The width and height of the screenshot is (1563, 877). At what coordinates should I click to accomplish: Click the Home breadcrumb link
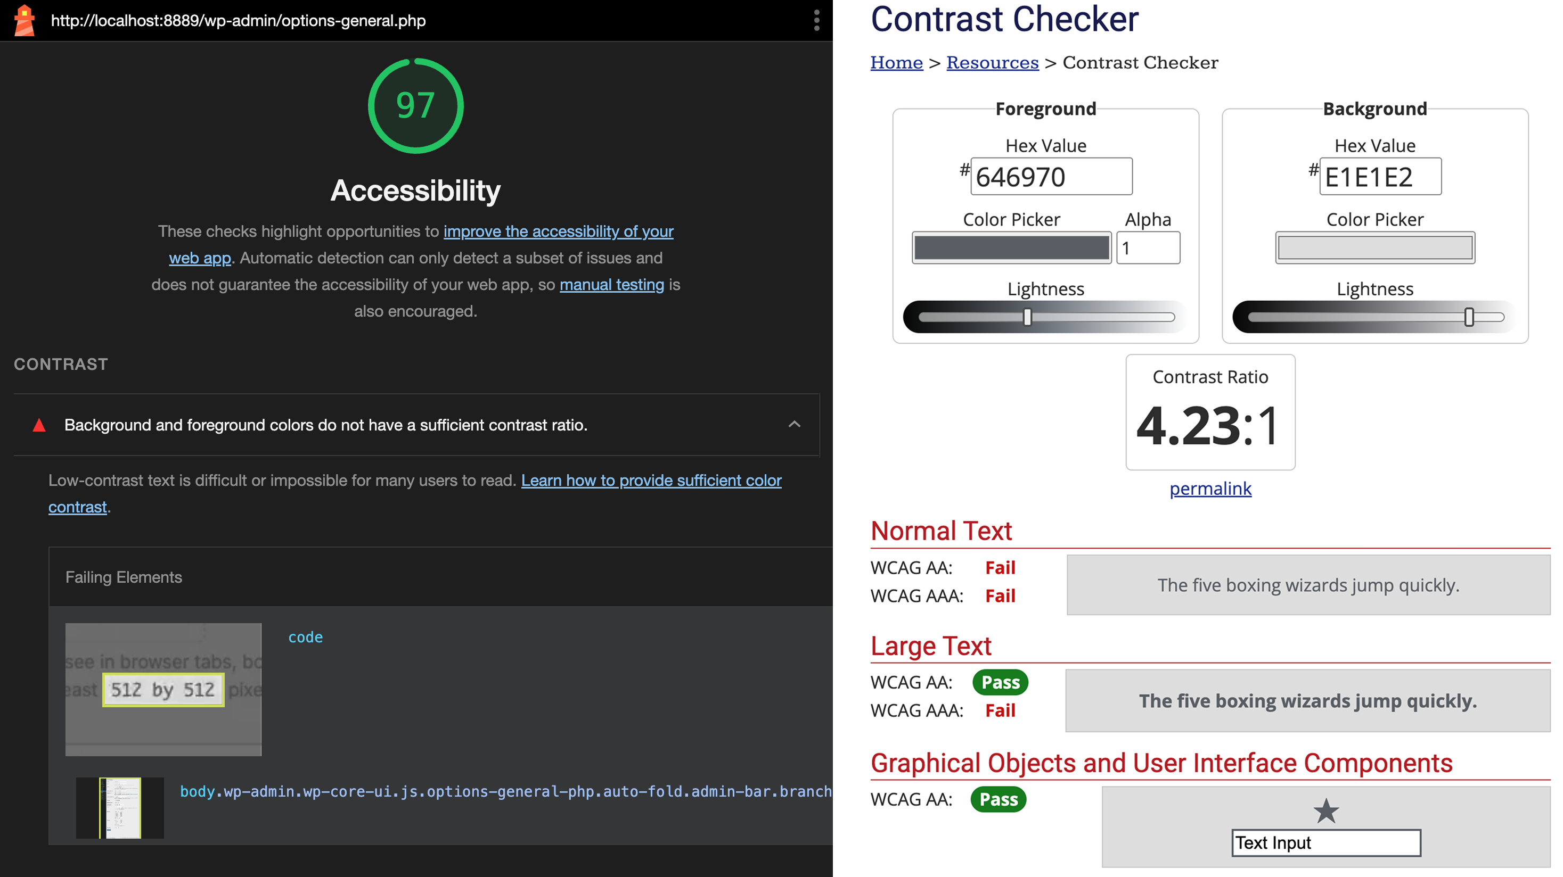(896, 62)
